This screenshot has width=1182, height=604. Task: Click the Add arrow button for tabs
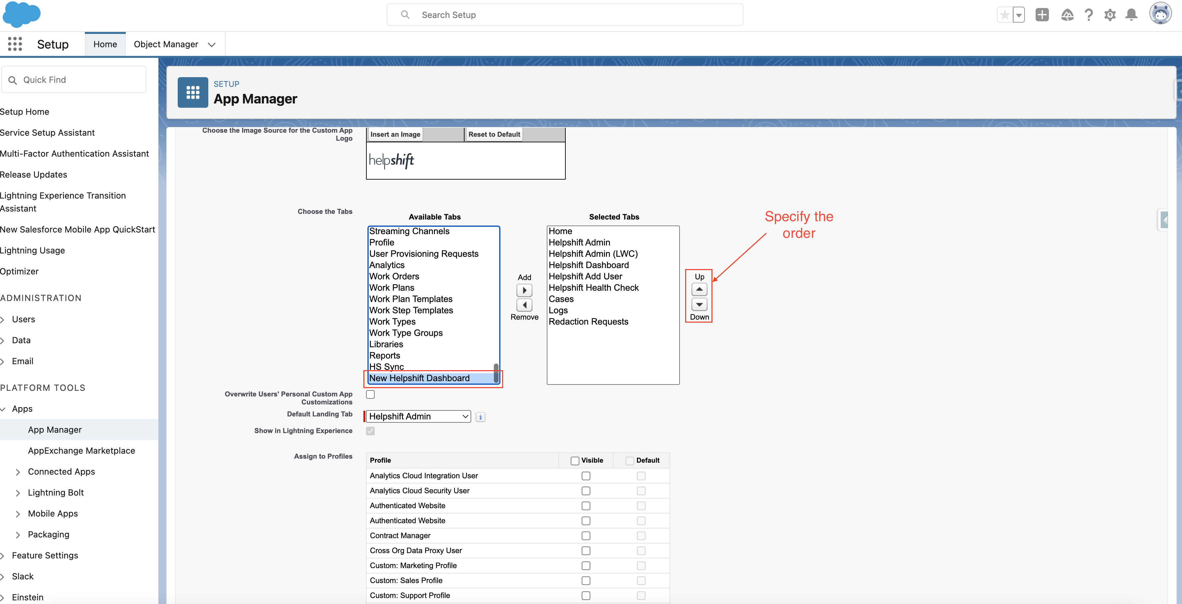[x=524, y=290]
